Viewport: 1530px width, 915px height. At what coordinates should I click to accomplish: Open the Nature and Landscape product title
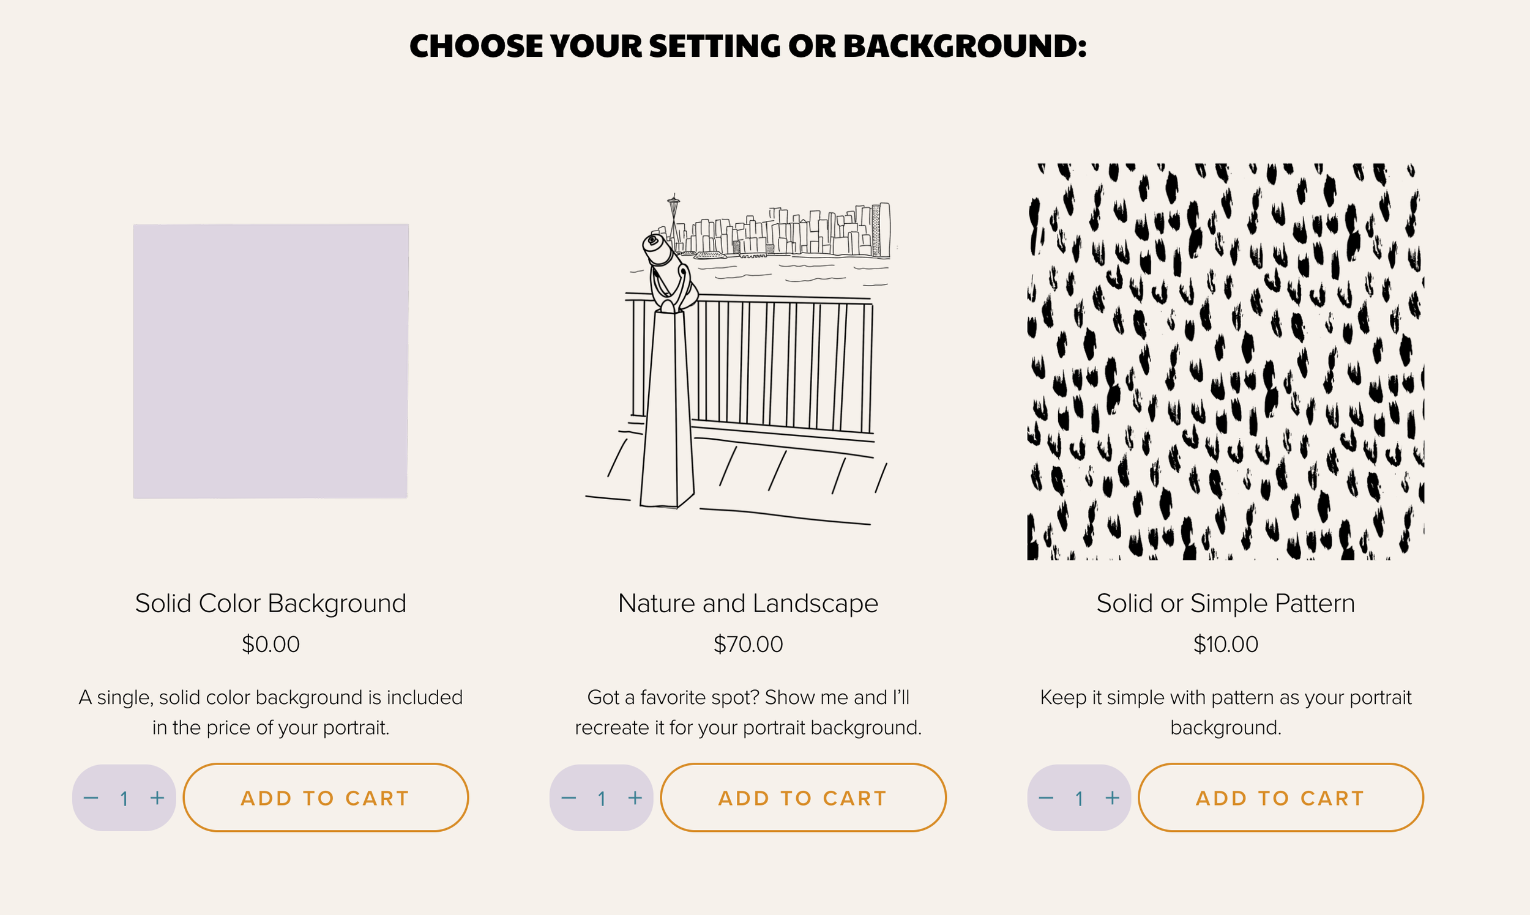pos(748,603)
